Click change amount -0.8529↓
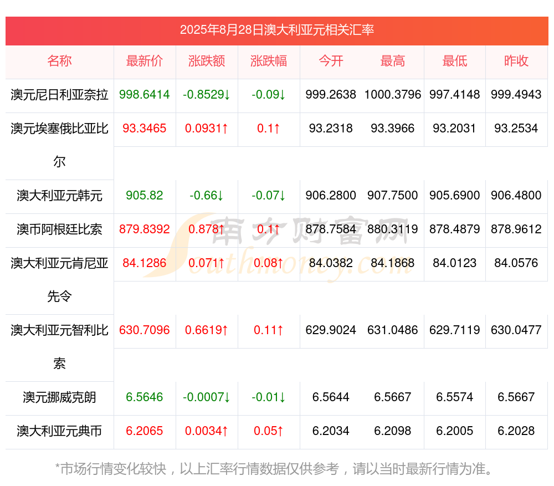 pyautogui.click(x=207, y=95)
